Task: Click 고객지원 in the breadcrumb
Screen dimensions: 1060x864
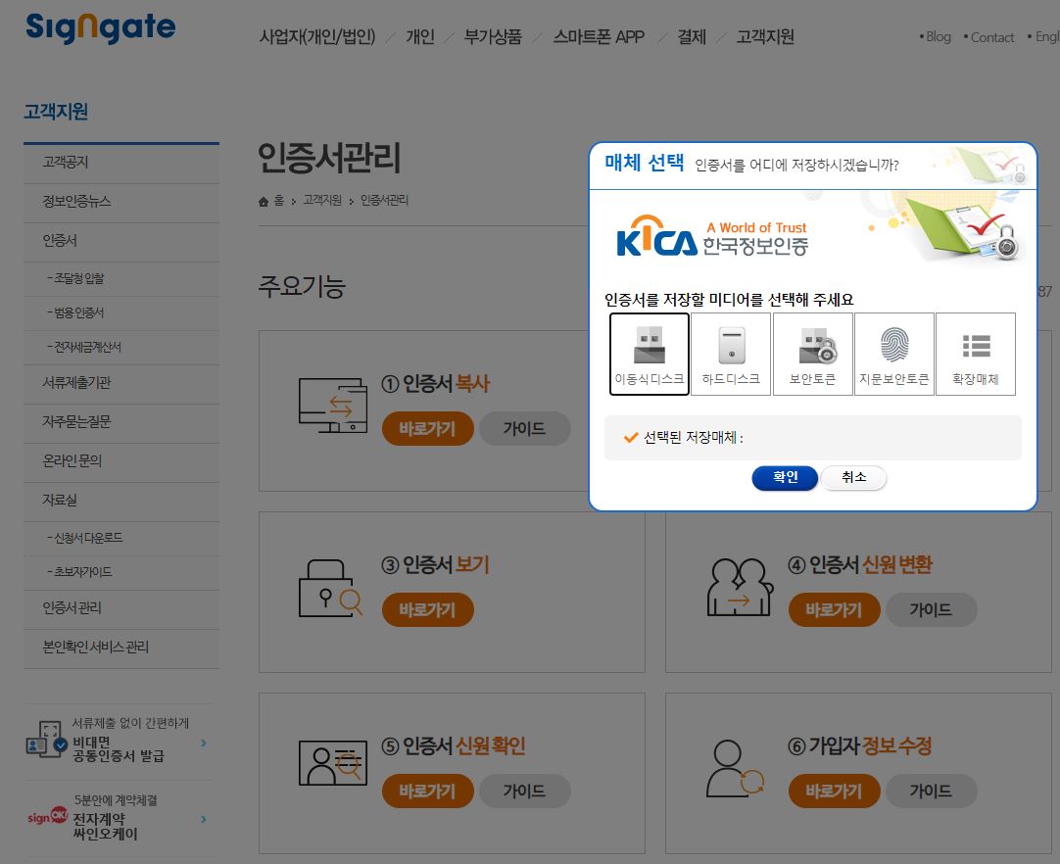Action: (x=322, y=200)
